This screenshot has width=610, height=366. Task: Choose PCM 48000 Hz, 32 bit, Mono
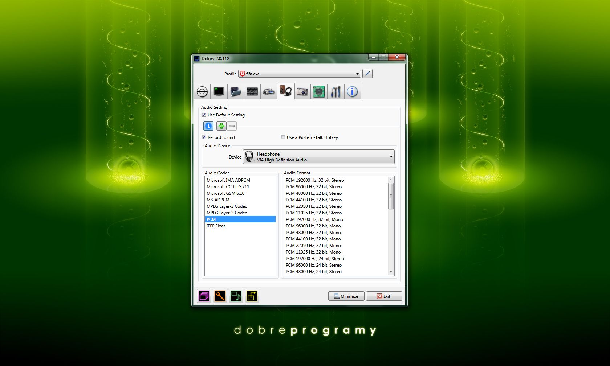pyautogui.click(x=336, y=232)
